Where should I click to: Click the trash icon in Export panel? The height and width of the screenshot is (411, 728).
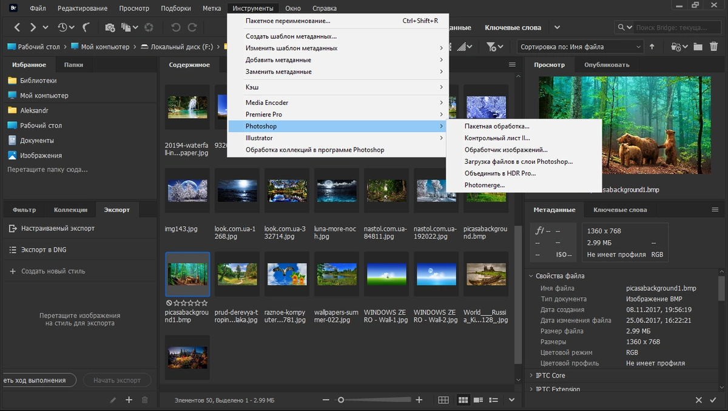click(x=144, y=399)
